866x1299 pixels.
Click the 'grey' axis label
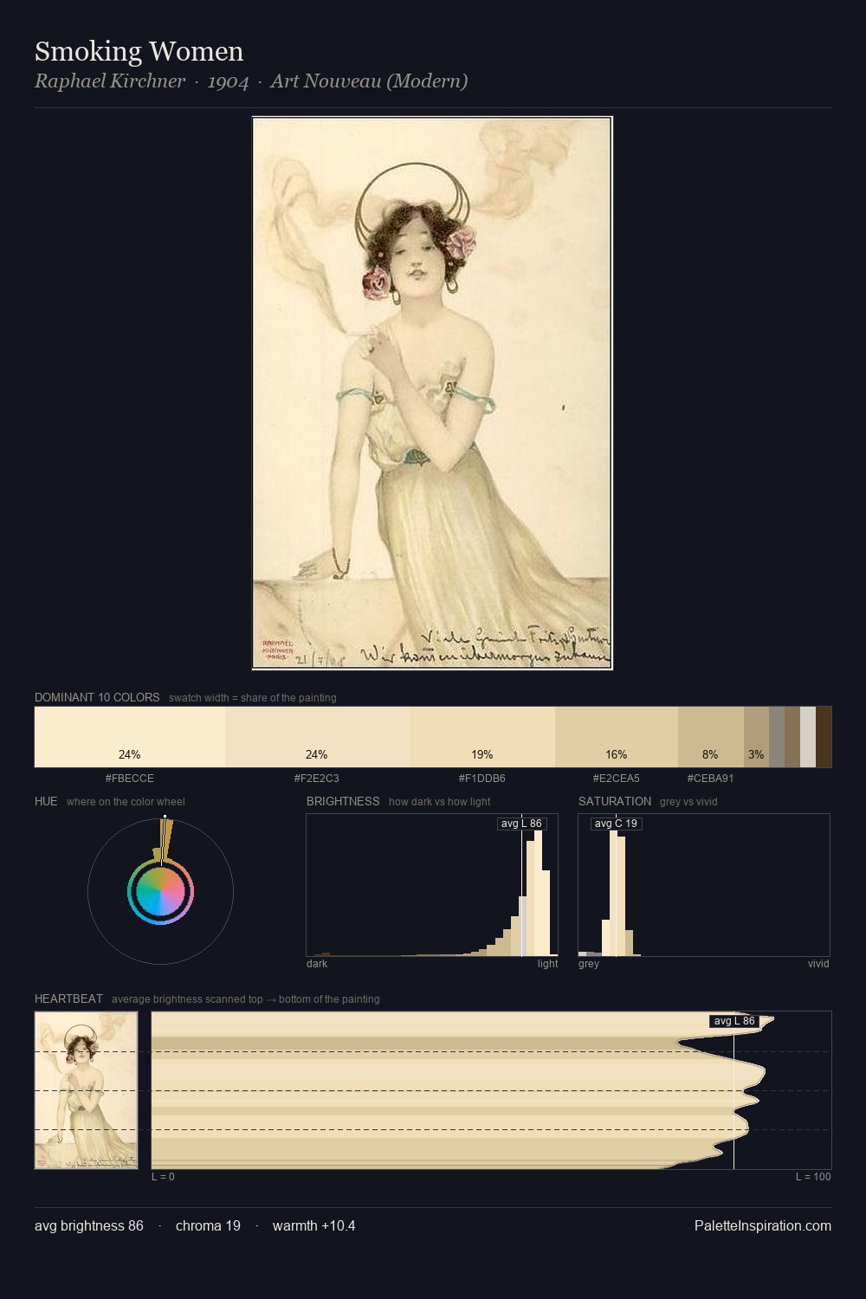(589, 964)
